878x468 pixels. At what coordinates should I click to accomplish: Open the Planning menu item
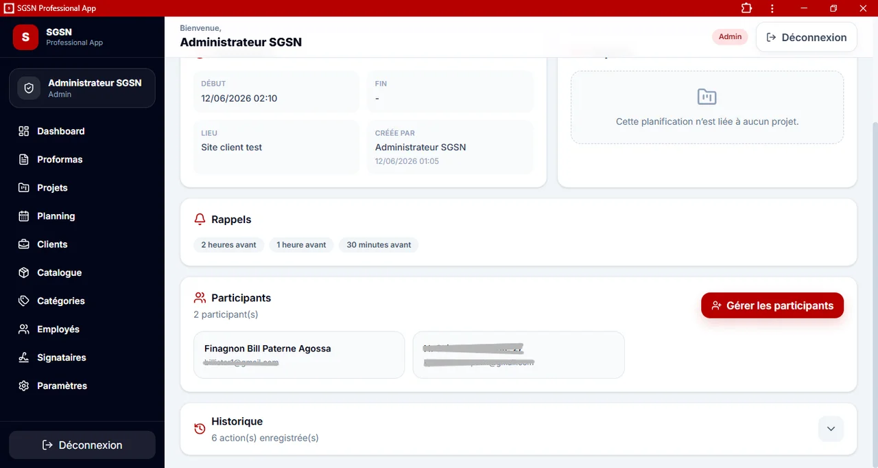(82, 216)
